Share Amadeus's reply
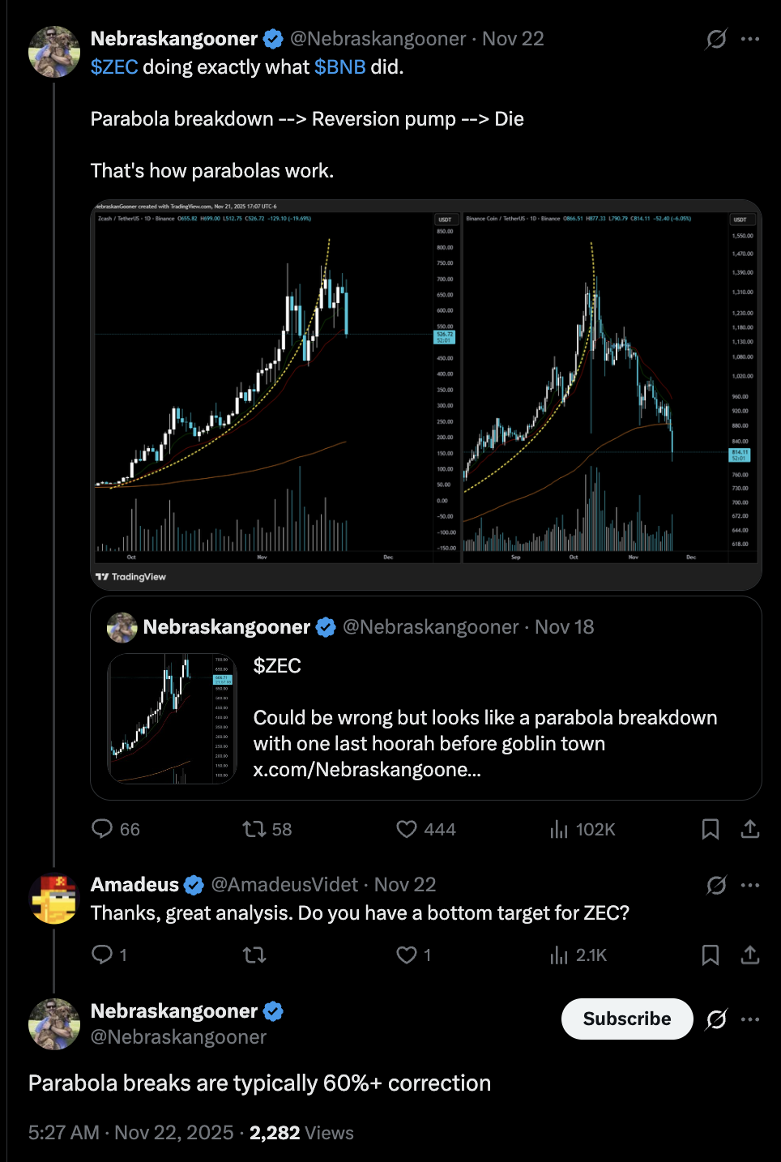Screen dimensions: 781x1162 point(750,955)
